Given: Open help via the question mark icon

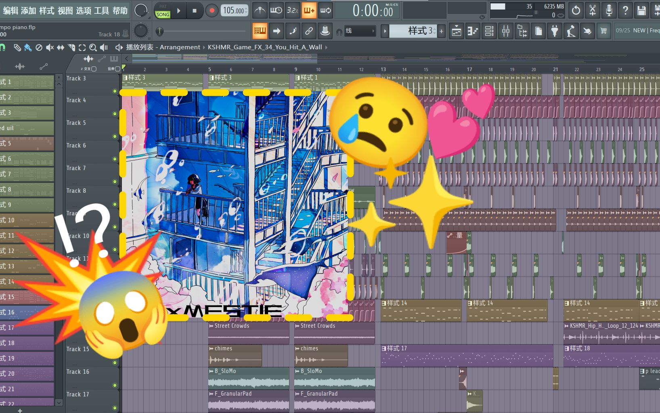Looking at the screenshot, I should click(625, 11).
